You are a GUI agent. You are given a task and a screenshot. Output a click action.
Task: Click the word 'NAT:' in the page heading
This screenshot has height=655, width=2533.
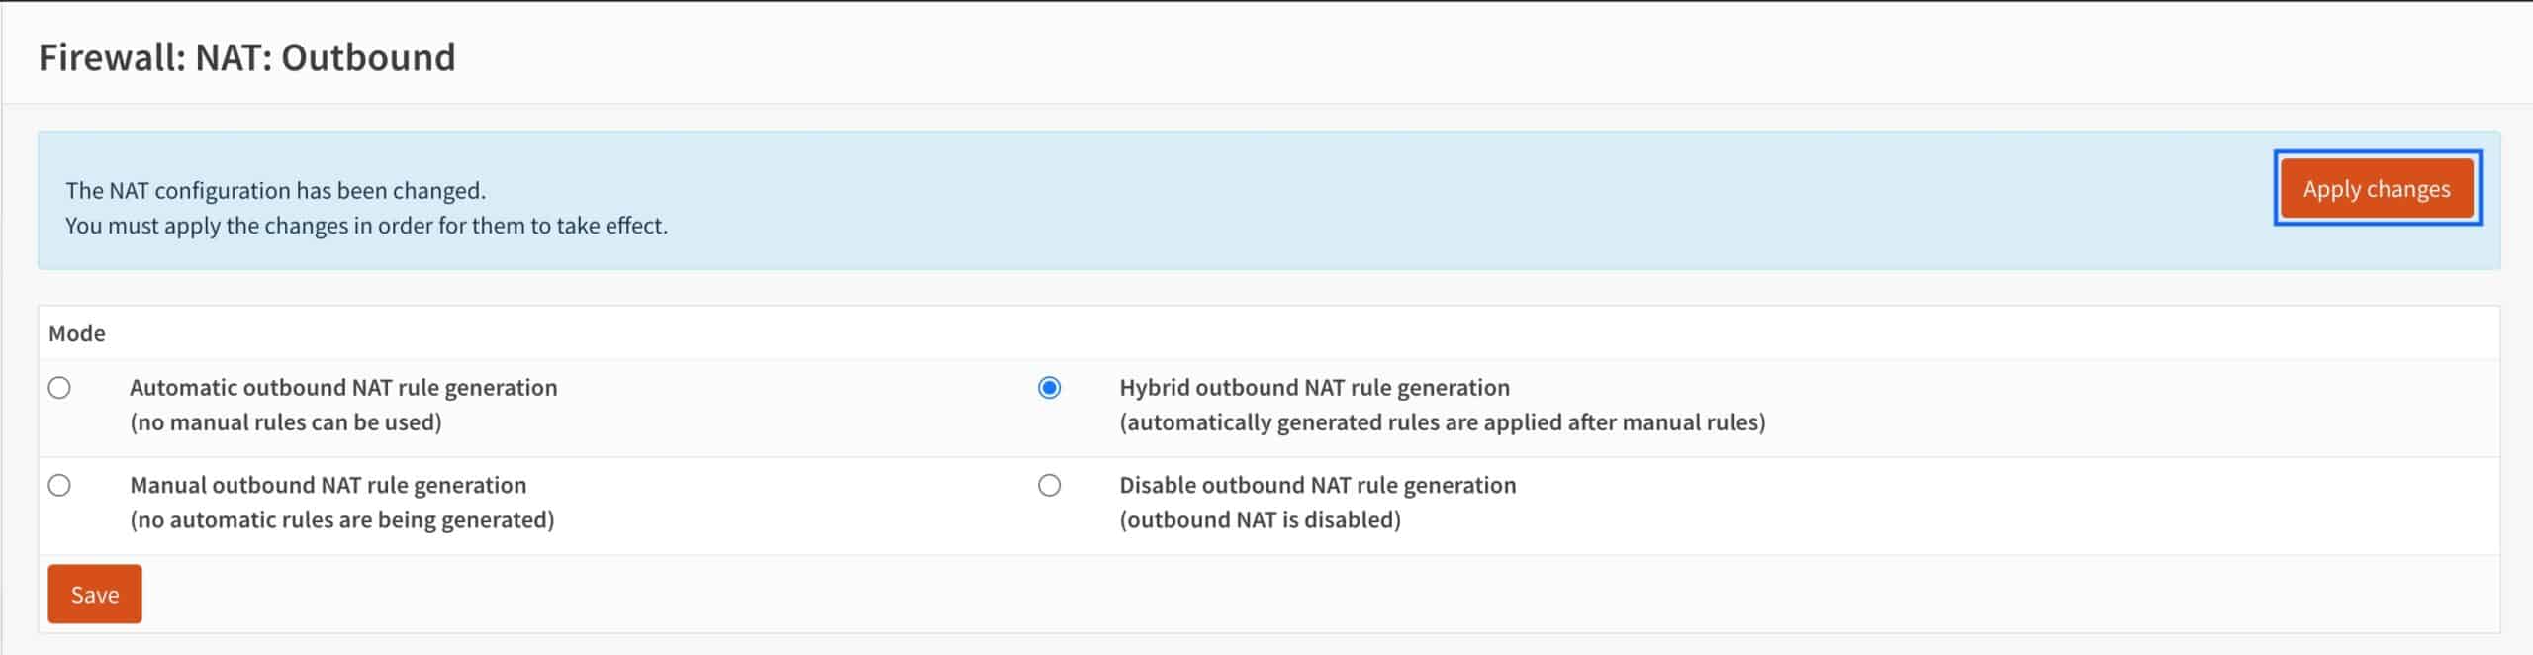pyautogui.click(x=234, y=57)
